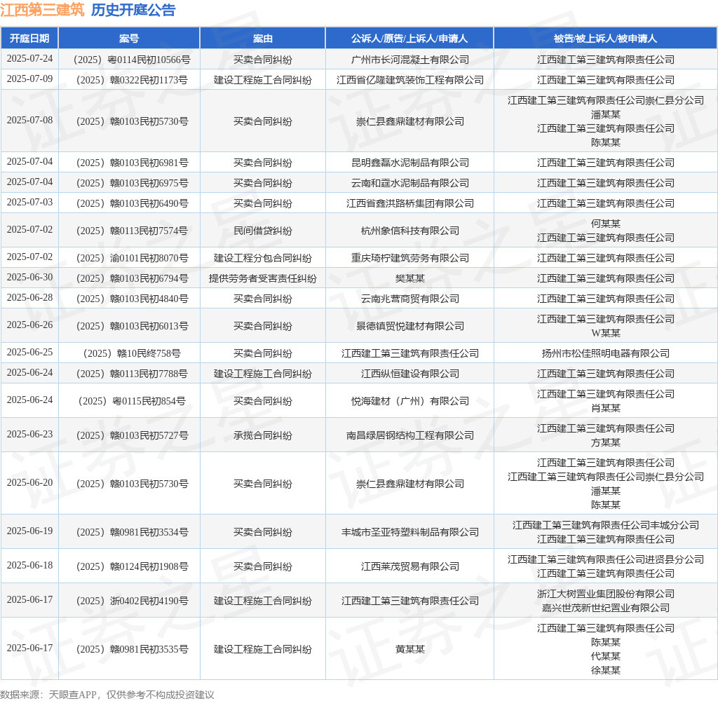Click the 公诉人/原告/上诉人/申请人 column header
This screenshot has width=718, height=701.
pyautogui.click(x=409, y=38)
